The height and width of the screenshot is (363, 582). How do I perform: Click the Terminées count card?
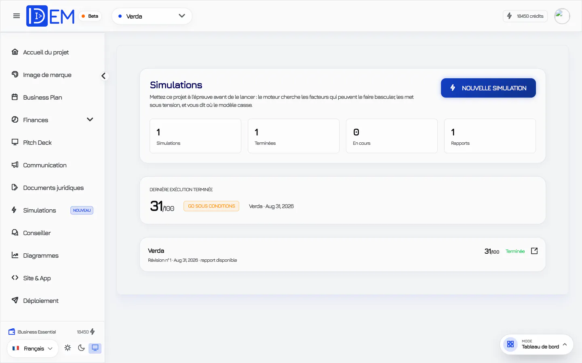(293, 136)
